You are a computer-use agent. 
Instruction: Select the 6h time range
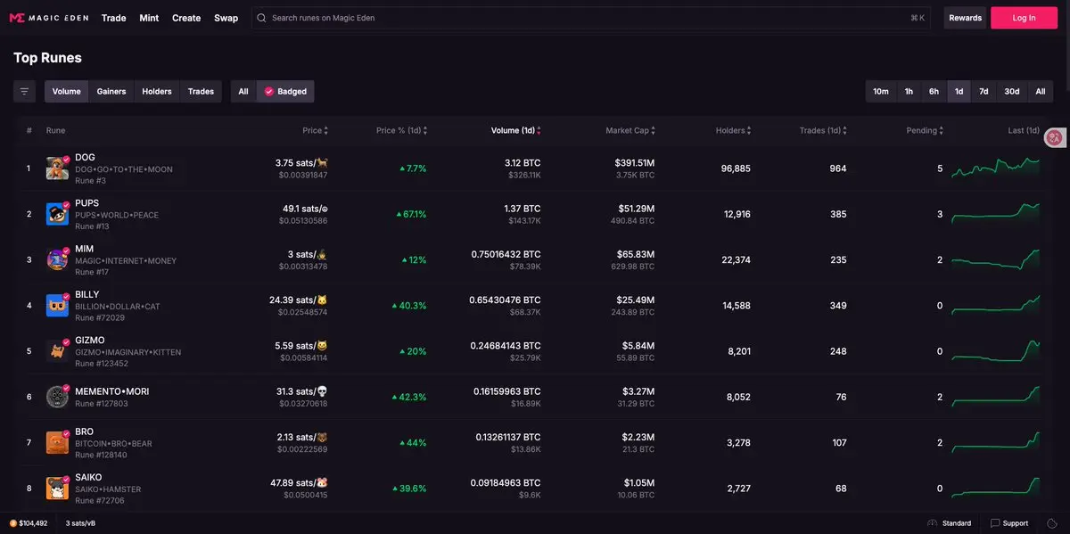pyautogui.click(x=934, y=91)
